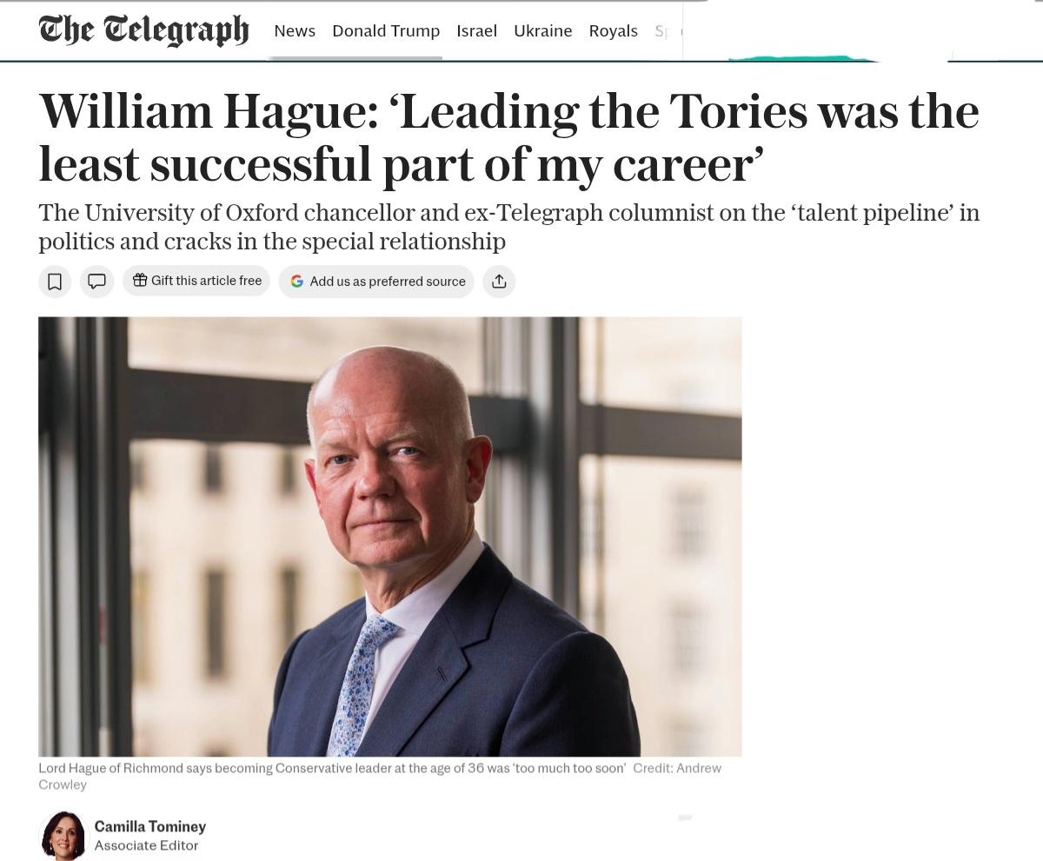
Task: Click the Associate Editor label
Action: tap(146, 845)
